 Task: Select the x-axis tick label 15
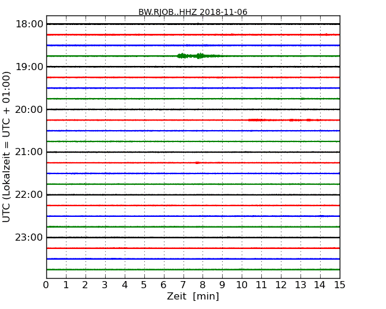coord(340,285)
